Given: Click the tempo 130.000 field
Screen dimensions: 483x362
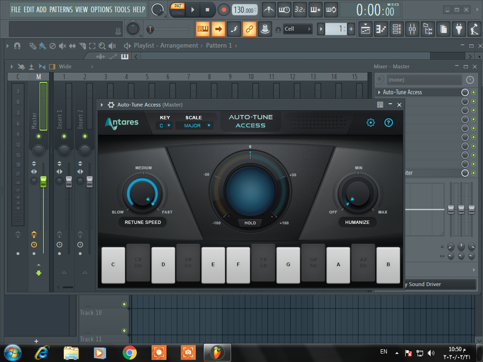Looking at the screenshot, I should point(244,10).
